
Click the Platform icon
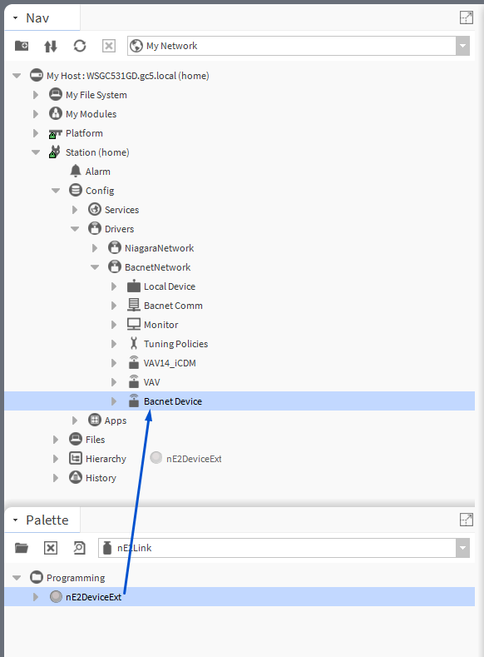click(55, 133)
